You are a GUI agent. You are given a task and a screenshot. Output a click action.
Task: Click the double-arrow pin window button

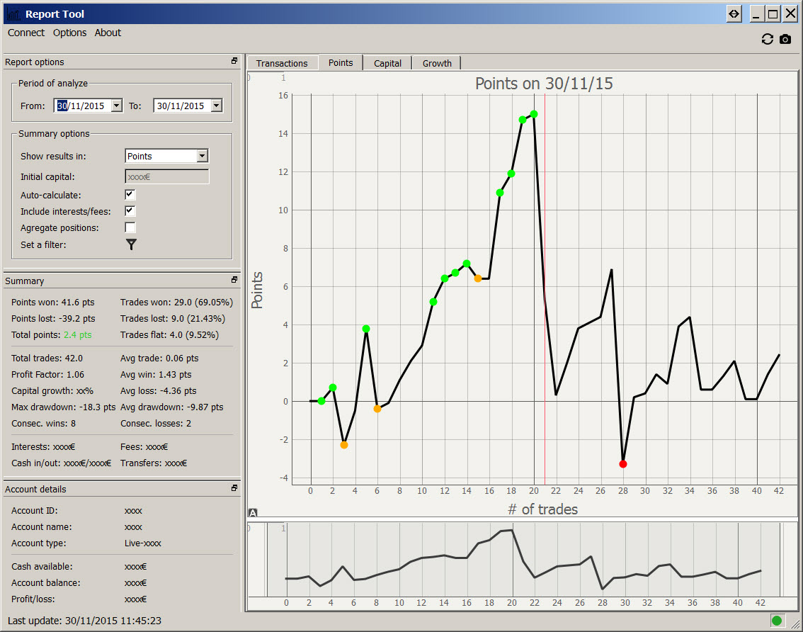point(734,13)
